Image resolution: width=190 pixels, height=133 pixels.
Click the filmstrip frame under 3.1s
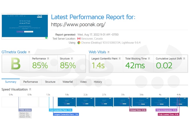(123, 102)
